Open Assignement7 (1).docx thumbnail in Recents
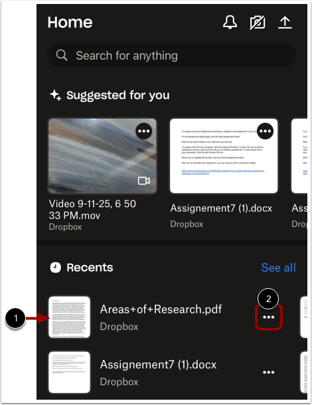This screenshot has width=312, height=405. 70,372
